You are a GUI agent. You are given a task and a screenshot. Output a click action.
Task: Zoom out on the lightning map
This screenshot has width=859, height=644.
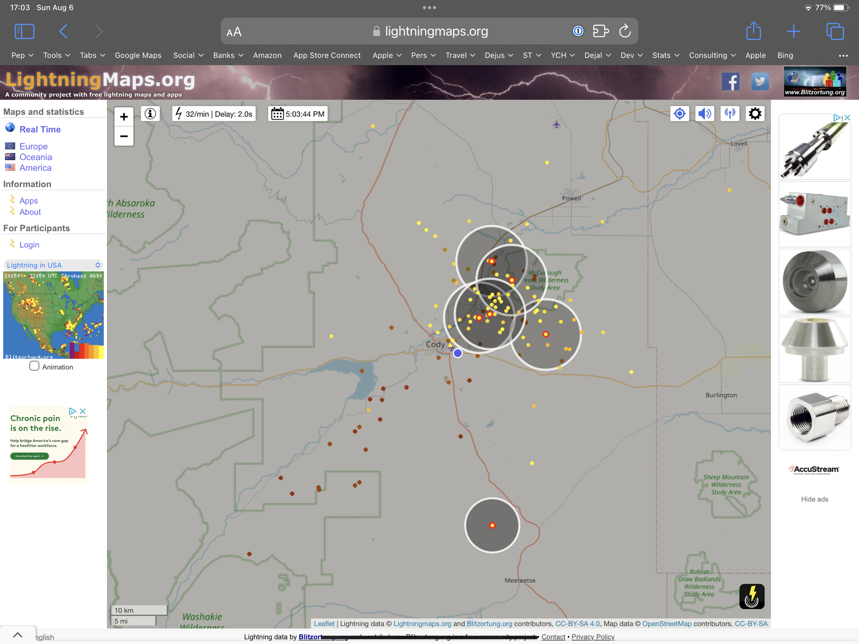pos(124,136)
